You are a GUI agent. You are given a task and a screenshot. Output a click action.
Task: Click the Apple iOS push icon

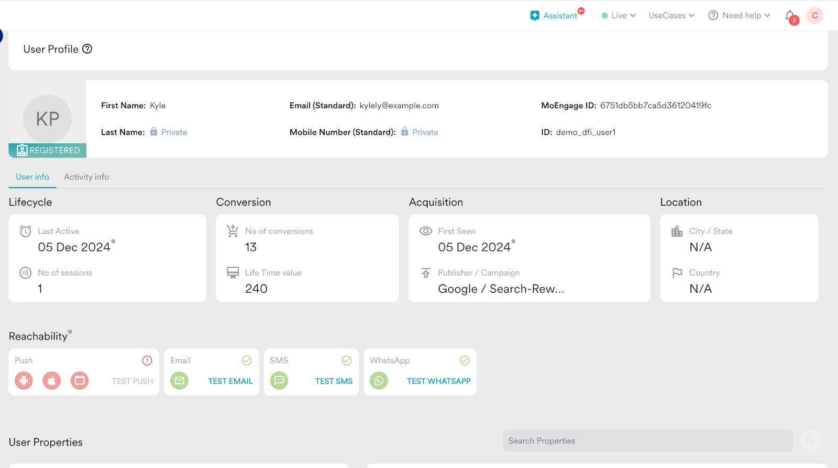coord(52,381)
